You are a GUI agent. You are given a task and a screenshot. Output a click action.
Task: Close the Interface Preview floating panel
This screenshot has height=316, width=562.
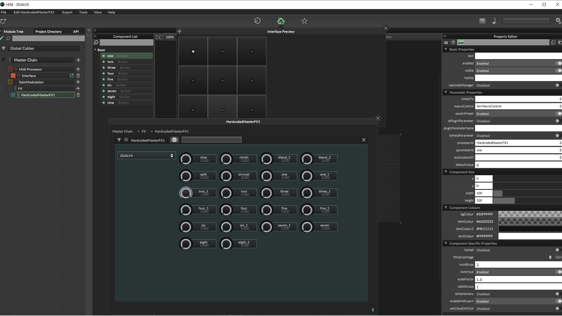pyautogui.click(x=386, y=28)
